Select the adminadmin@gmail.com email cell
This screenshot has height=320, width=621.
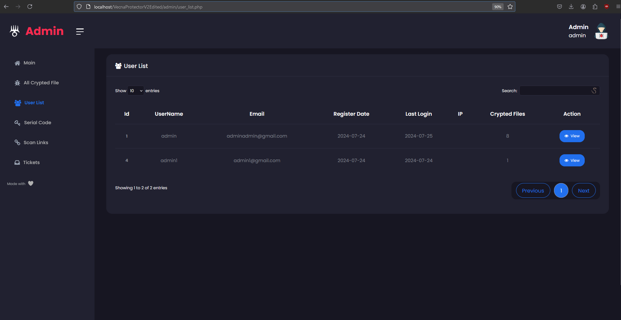click(x=257, y=136)
